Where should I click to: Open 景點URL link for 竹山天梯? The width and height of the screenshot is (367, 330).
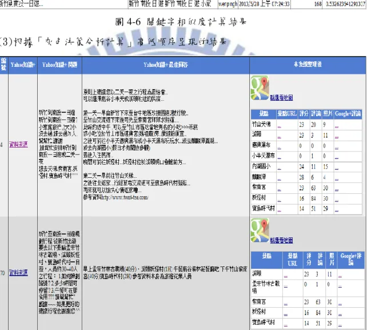[x=279, y=127]
